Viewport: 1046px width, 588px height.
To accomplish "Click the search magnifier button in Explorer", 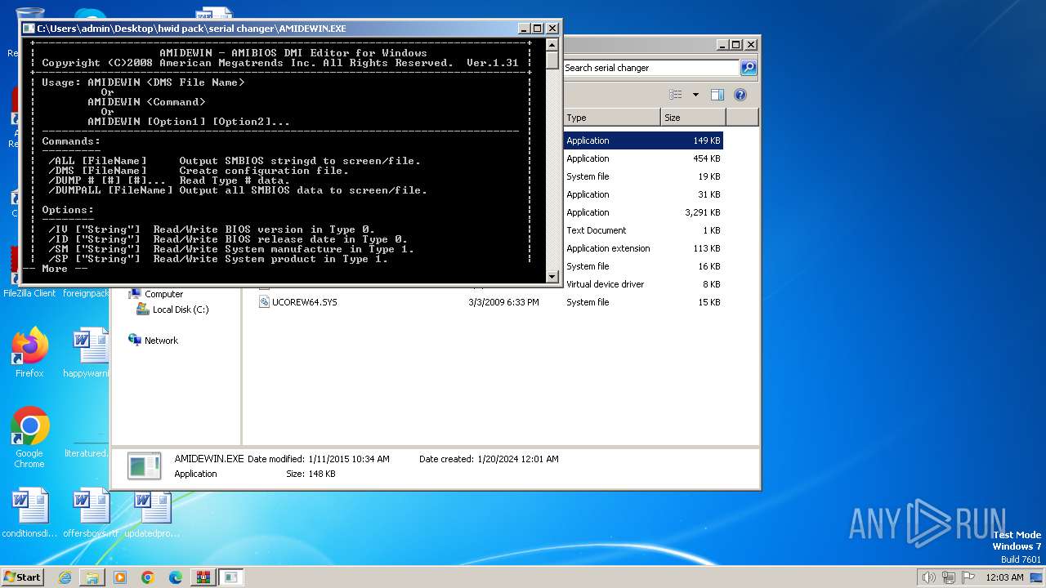I will tap(748, 68).
